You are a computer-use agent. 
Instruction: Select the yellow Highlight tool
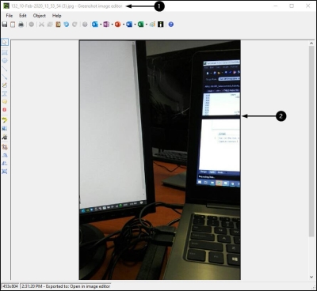5,120
